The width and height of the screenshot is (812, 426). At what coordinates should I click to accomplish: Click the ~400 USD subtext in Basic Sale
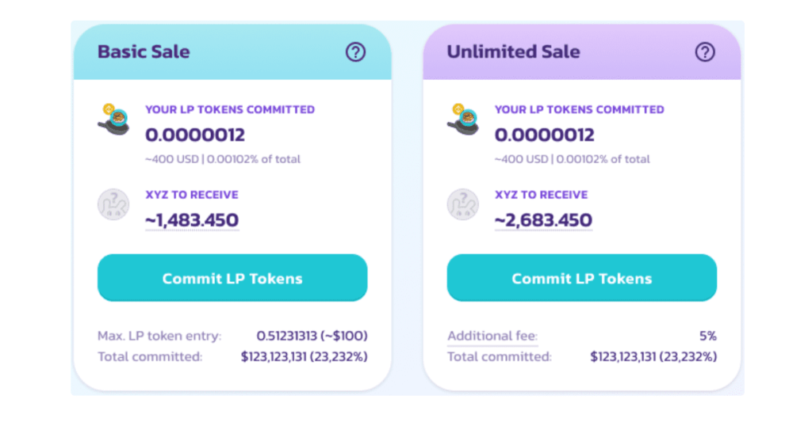(172, 159)
